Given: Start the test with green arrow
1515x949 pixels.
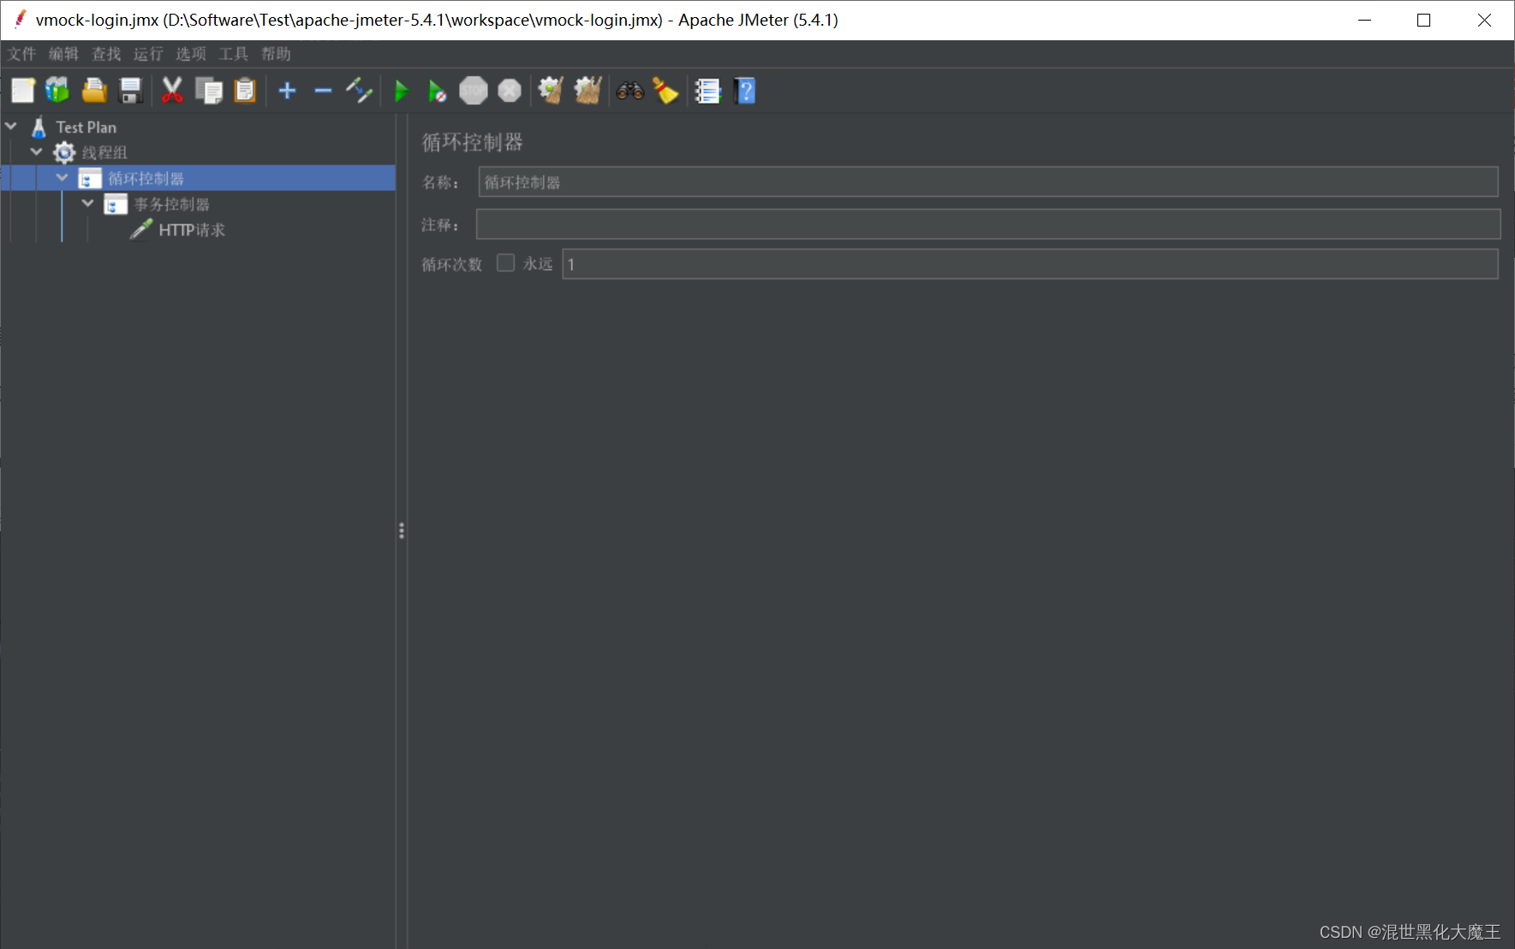Looking at the screenshot, I should [402, 90].
